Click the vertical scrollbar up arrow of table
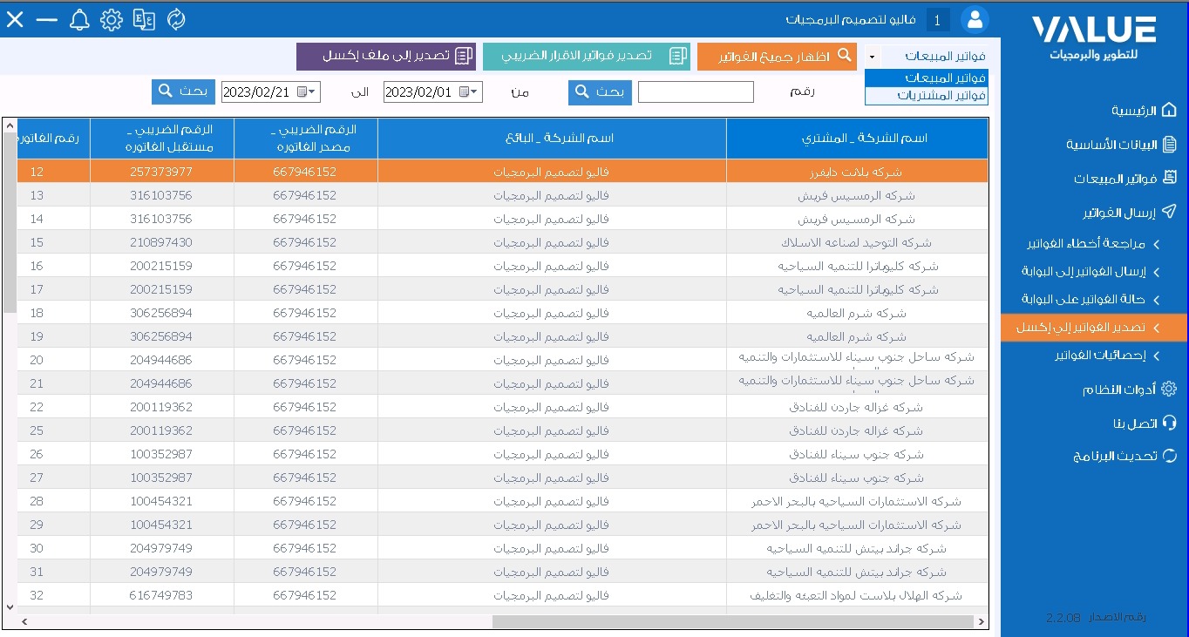The image size is (1189, 637). [10, 126]
